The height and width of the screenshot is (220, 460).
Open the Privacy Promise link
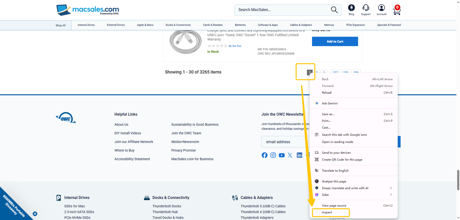tap(184, 150)
